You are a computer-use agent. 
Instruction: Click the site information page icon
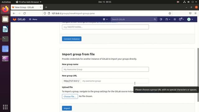pos(49,13)
